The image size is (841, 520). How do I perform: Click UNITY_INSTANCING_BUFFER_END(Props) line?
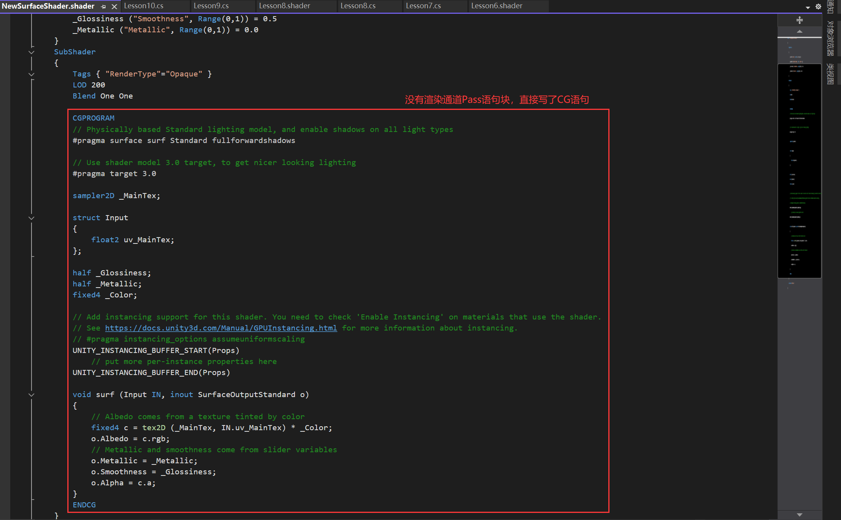click(x=151, y=373)
